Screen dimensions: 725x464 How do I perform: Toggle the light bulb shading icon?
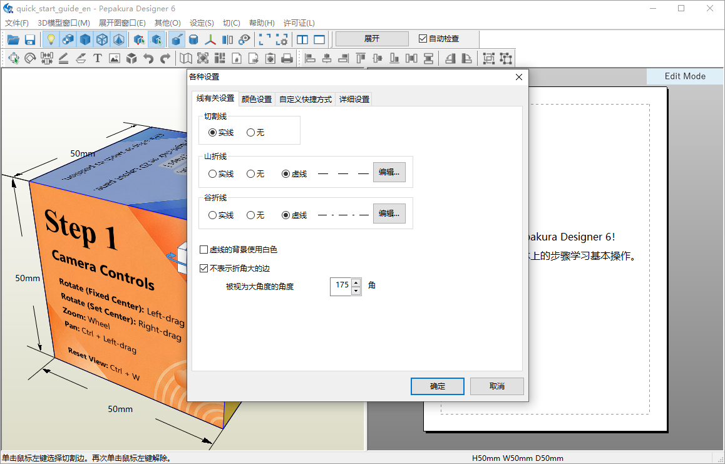tap(51, 39)
